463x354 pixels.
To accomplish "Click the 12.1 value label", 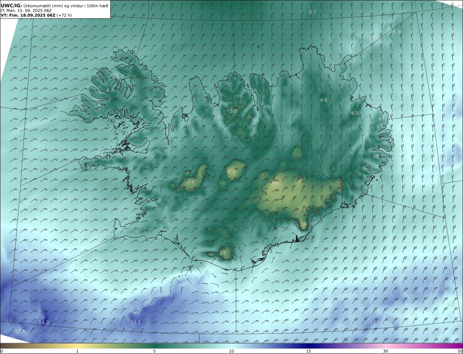I will (x=375, y=322).
